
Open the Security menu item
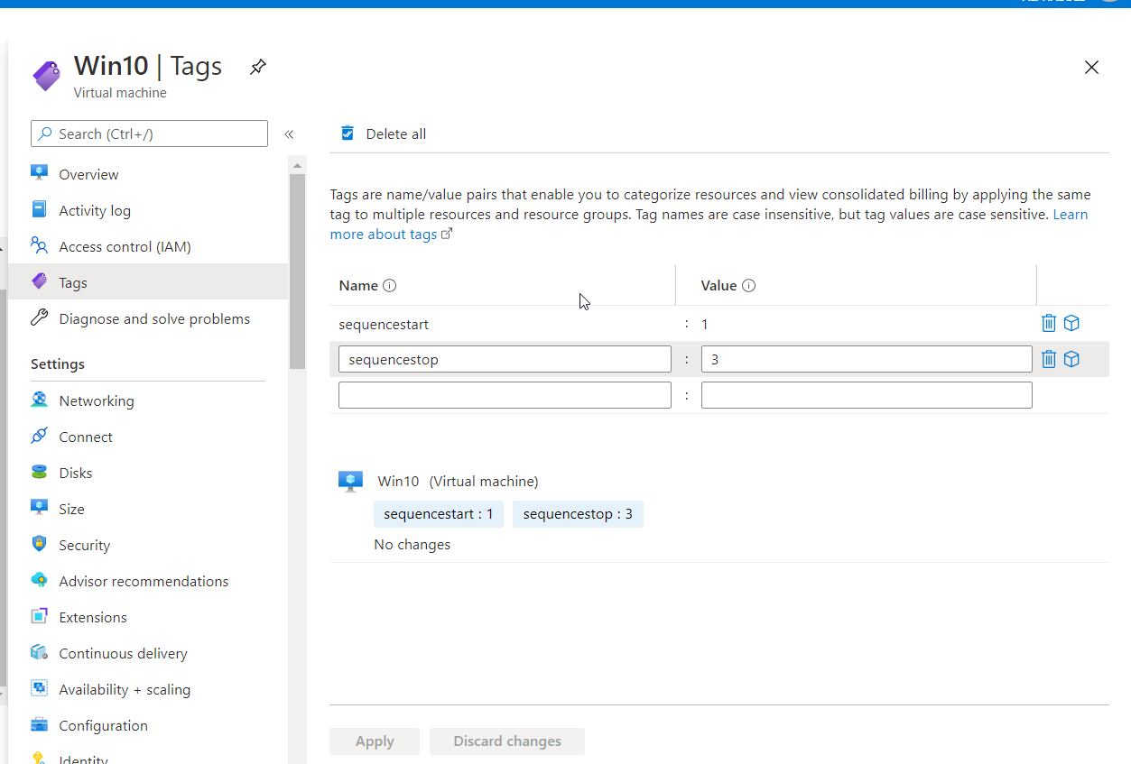click(x=84, y=546)
